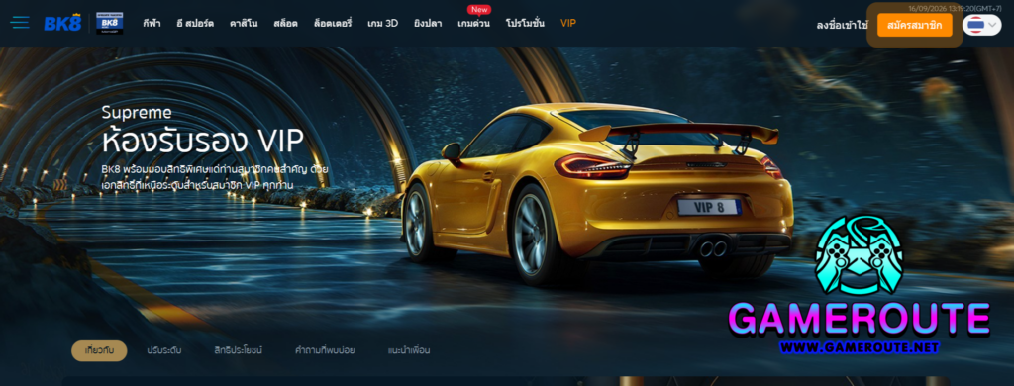Viewport: 1014px width, 386px height.
Task: Click the BK8 logo
Action: pos(62,24)
